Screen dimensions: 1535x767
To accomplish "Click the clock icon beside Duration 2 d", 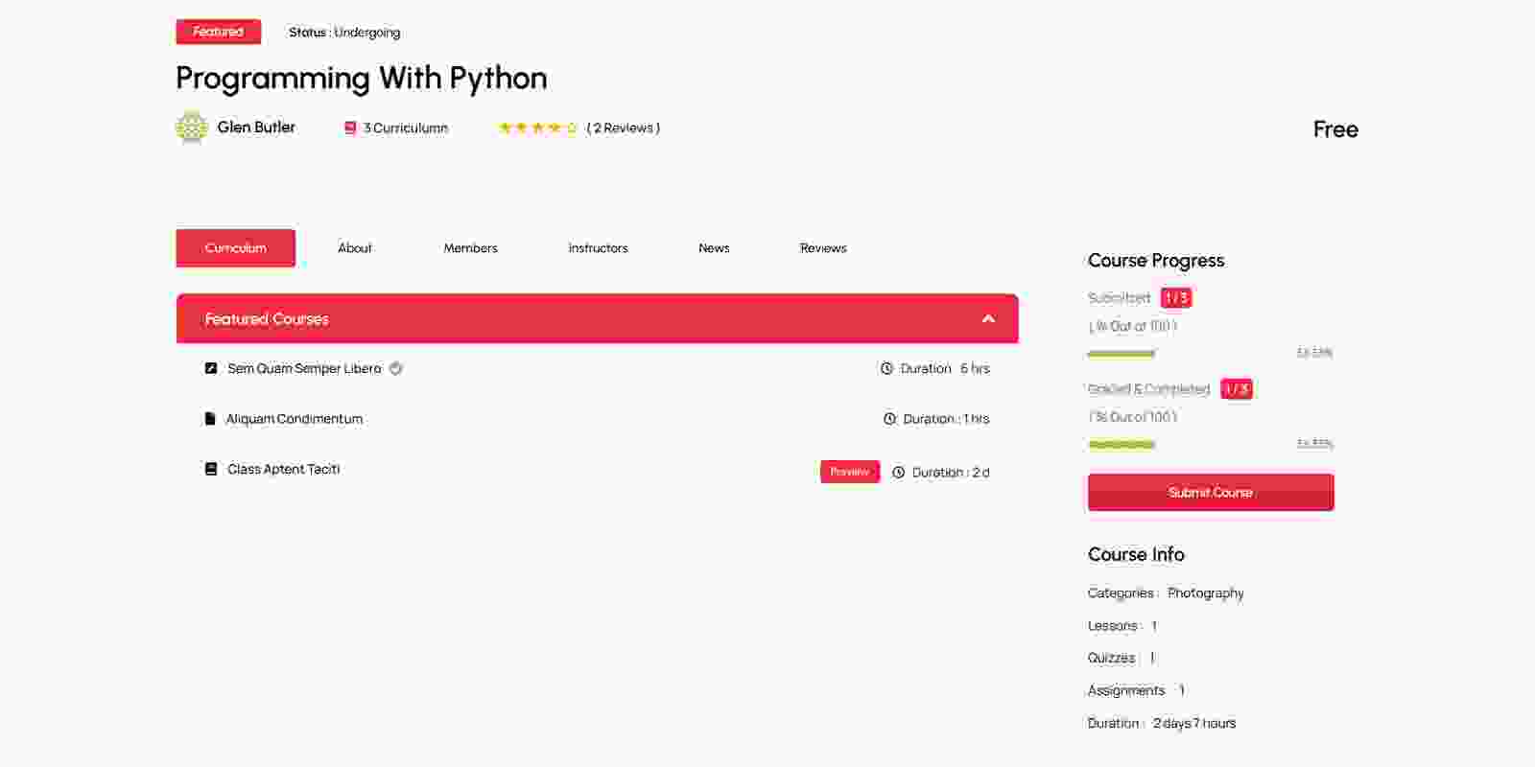I will (x=898, y=473).
